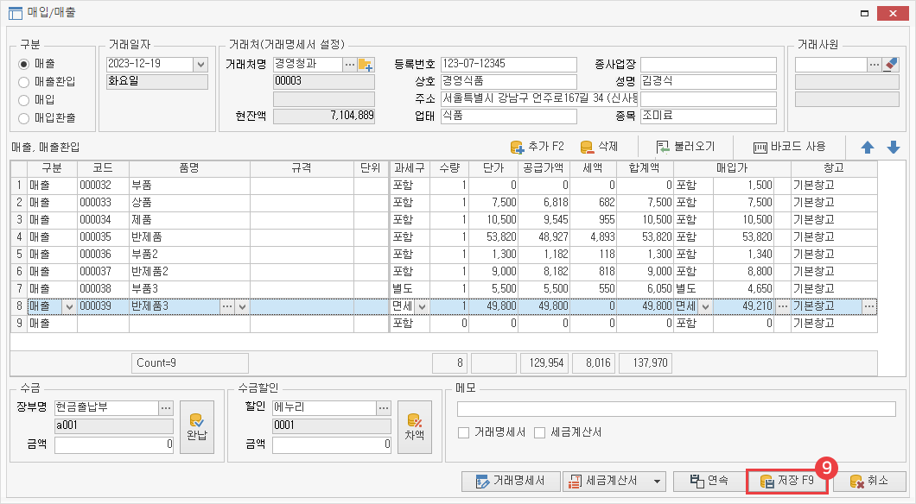Click the Count=9 summary cell
916x504 pixels.
(190, 363)
